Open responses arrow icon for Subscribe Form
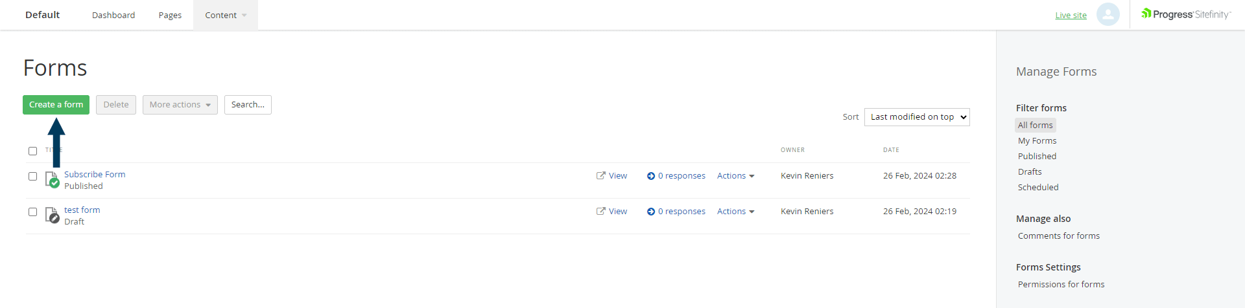The height and width of the screenshot is (308, 1245). click(651, 176)
